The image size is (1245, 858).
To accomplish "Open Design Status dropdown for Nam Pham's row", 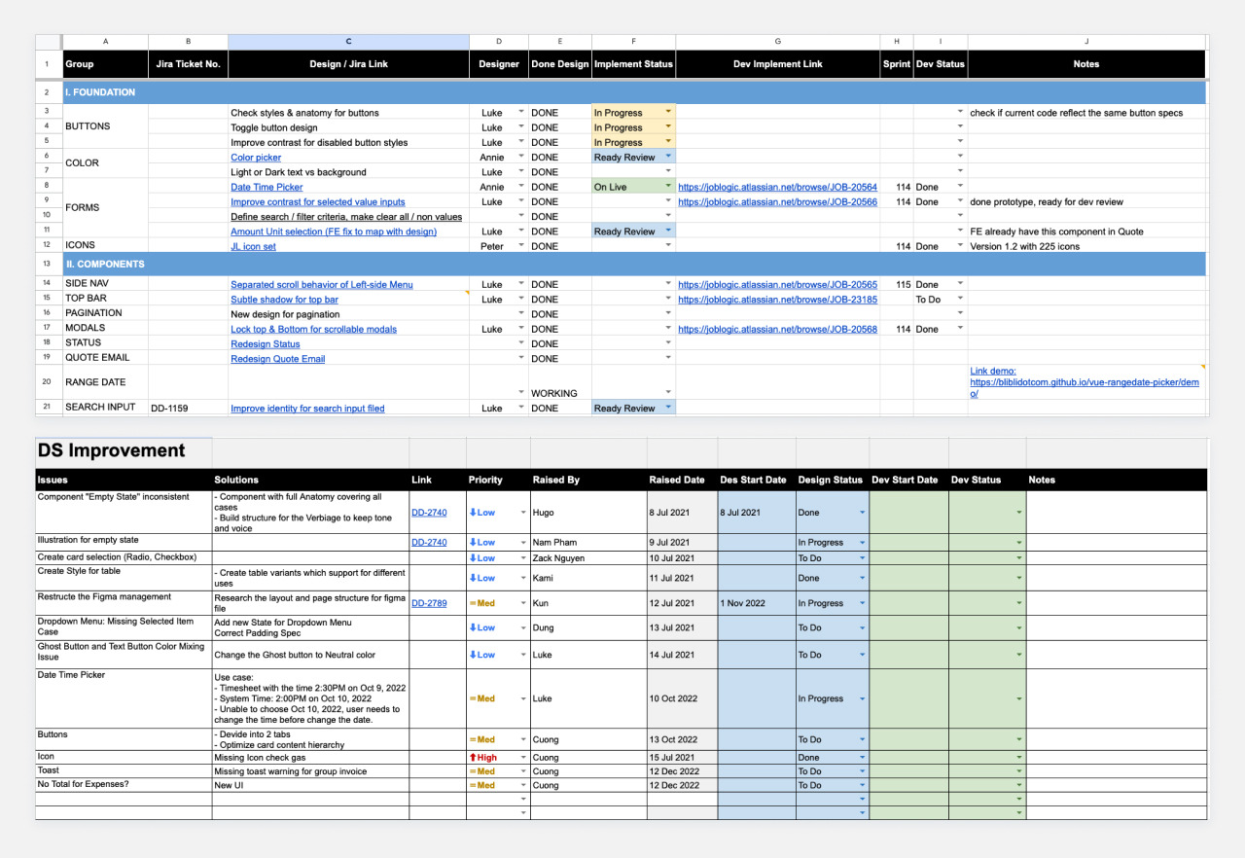I will tap(862, 543).
